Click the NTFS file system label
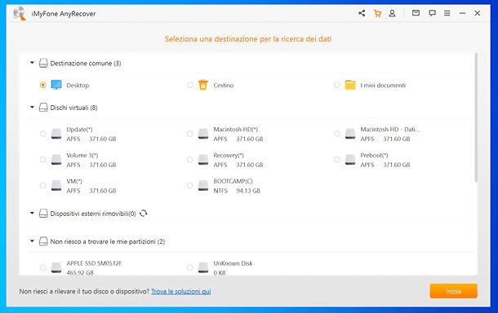498x313 pixels. coord(220,191)
